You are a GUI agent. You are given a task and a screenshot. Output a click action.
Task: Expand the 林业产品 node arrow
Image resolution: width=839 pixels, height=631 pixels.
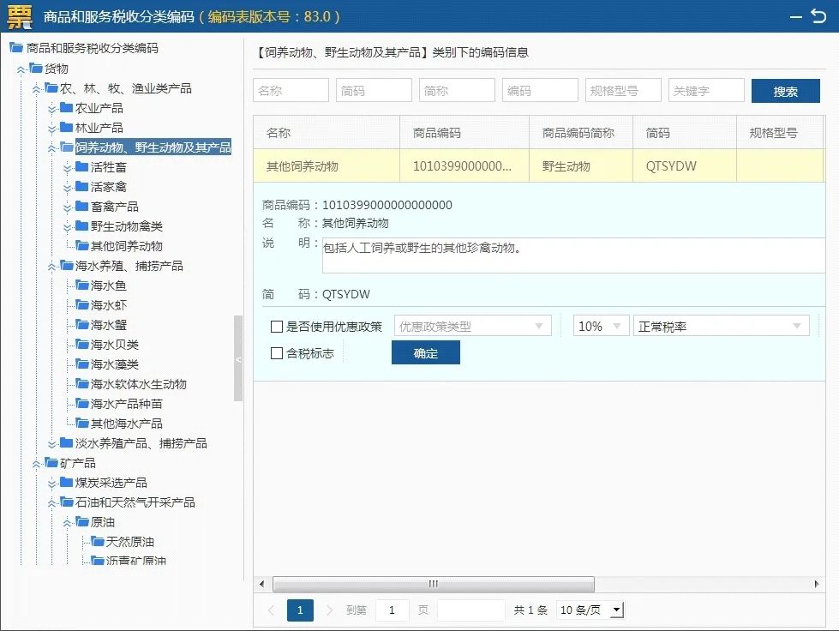[x=52, y=129]
